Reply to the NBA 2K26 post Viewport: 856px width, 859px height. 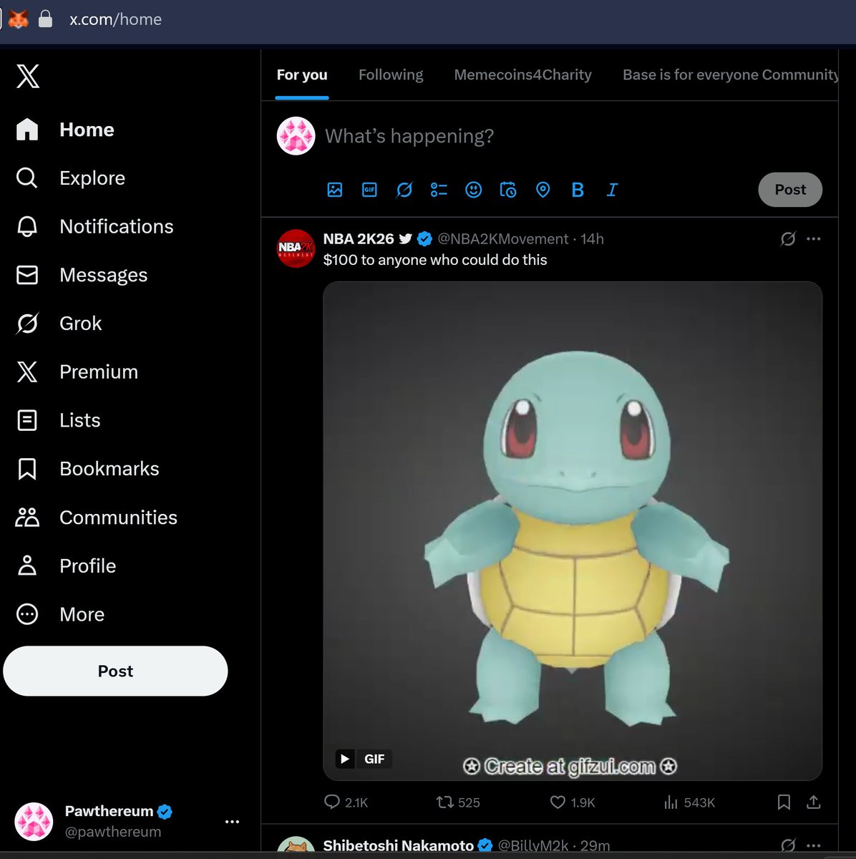click(x=346, y=802)
